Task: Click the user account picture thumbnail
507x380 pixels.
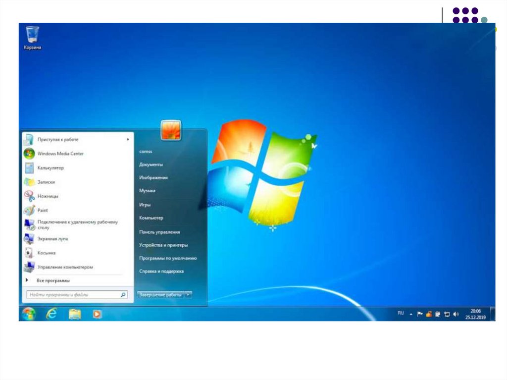Action: 171,130
